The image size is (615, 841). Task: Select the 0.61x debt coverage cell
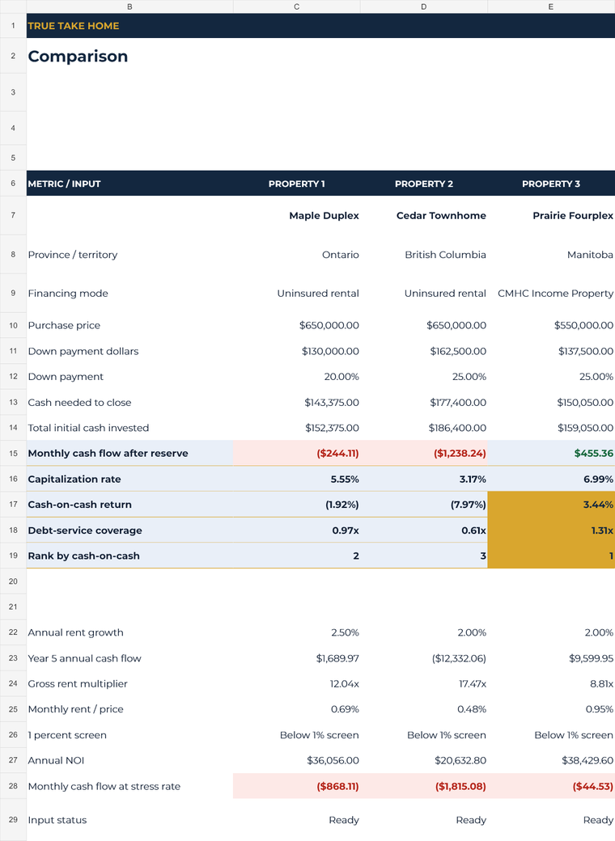click(x=423, y=530)
